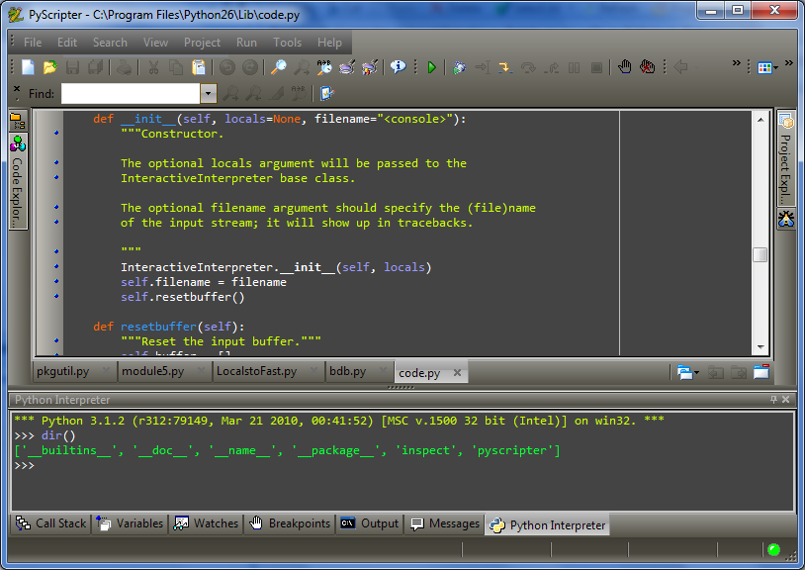
Task: Click the Browse Back arrow icon
Action: coord(680,67)
